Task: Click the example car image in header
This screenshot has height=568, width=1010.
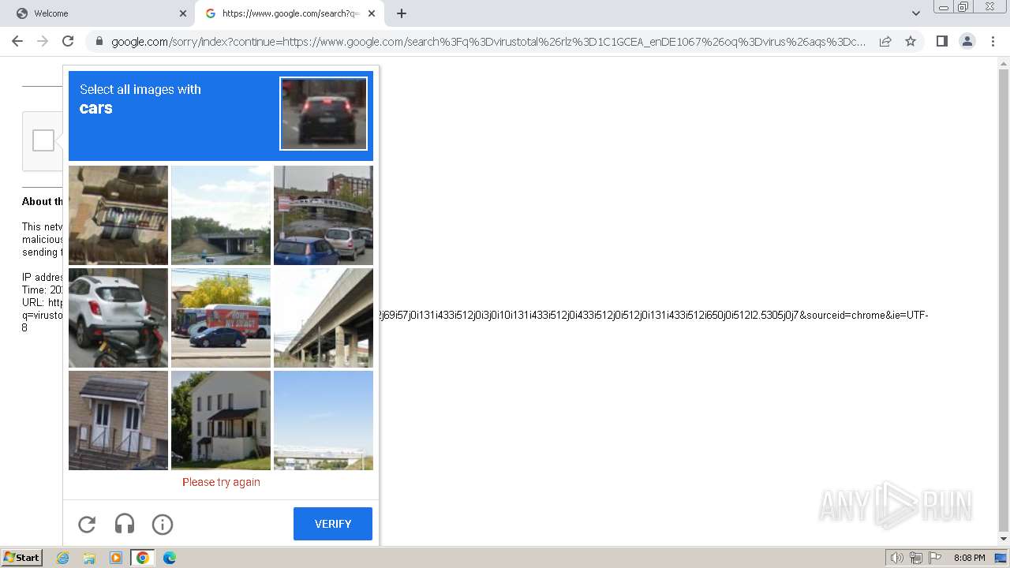Action: coord(324,114)
